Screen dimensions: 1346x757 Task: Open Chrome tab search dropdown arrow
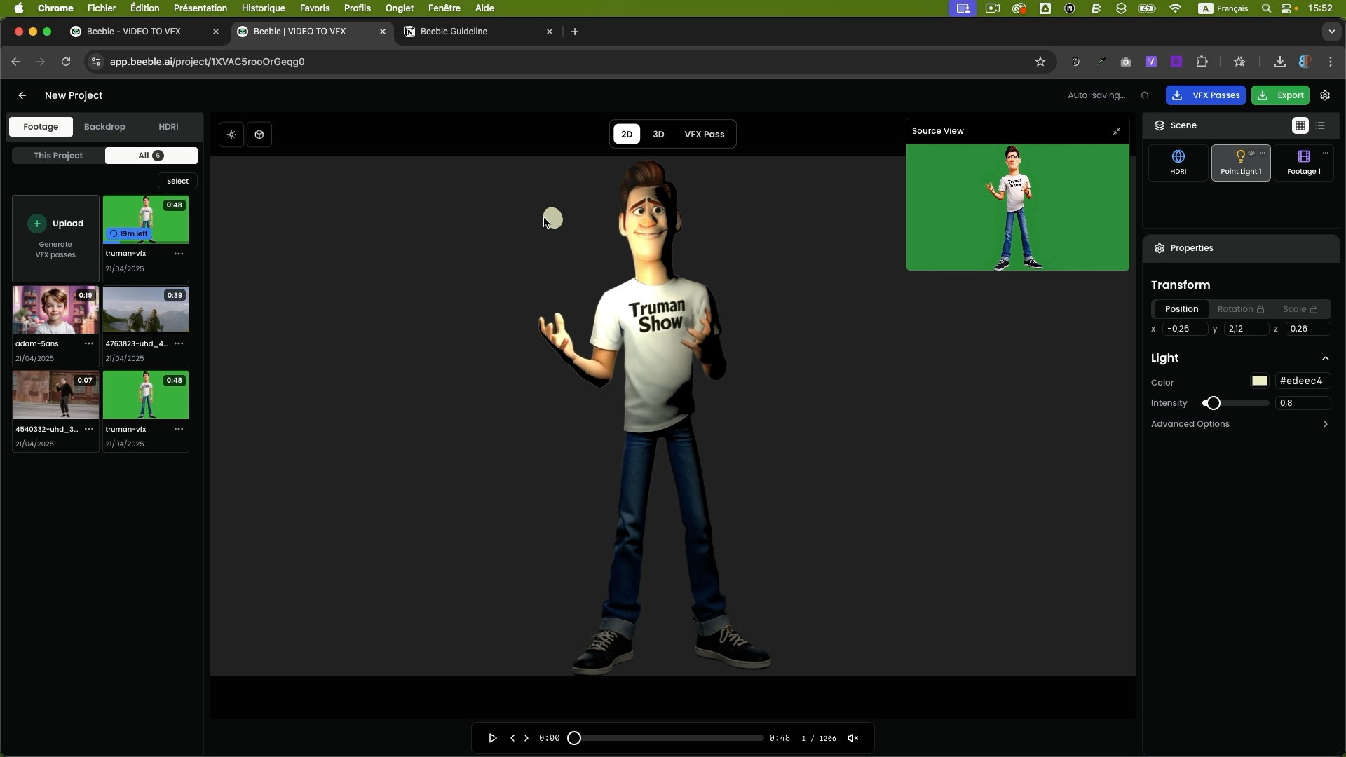(x=1331, y=32)
